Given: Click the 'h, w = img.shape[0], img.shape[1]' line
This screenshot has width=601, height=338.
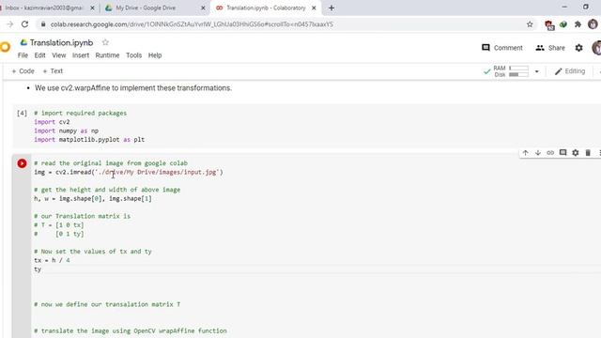Looking at the screenshot, I should tap(93, 198).
